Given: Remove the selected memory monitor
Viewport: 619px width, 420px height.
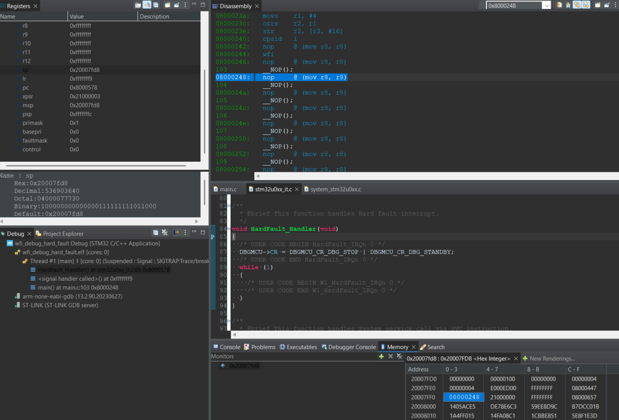Looking at the screenshot, I should pyautogui.click(x=390, y=356).
